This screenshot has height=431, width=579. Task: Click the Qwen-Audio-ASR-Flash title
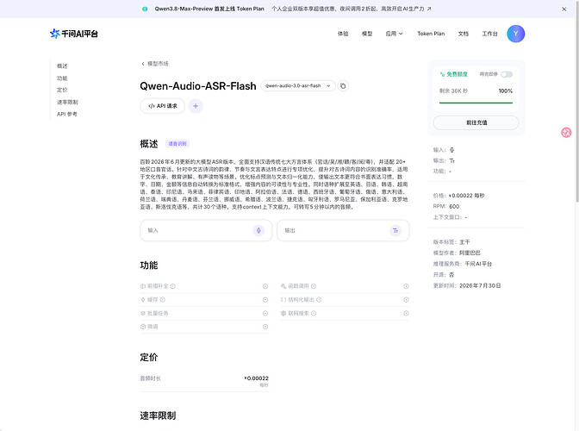click(198, 86)
